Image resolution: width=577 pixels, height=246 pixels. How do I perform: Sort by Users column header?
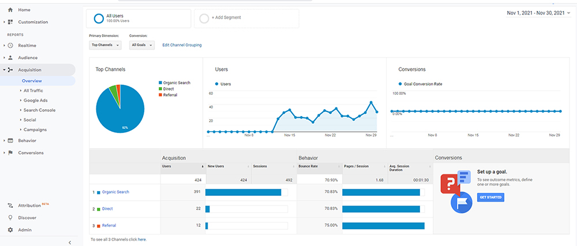click(x=183, y=168)
